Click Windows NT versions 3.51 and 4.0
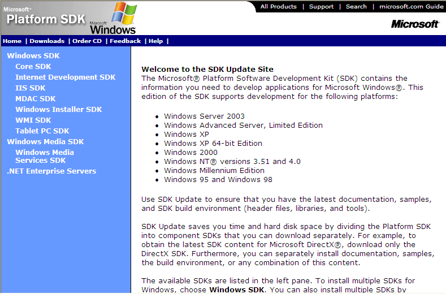This screenshot has width=446, height=294. (232, 162)
